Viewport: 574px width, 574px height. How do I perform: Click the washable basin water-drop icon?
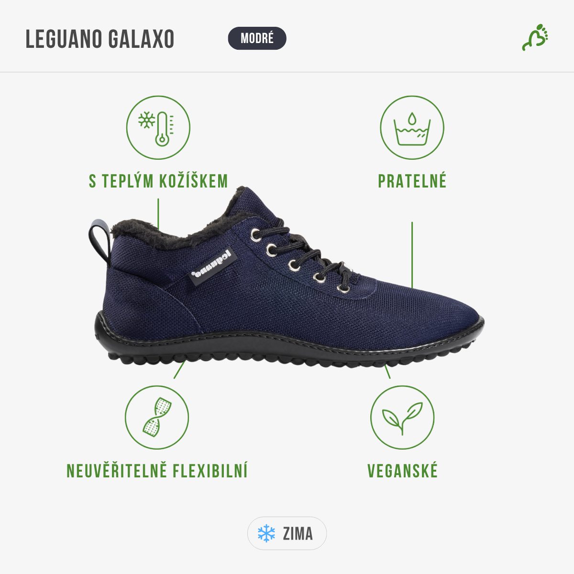tap(412, 128)
